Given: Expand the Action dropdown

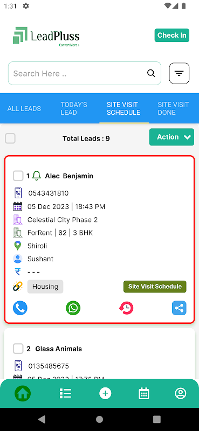Looking at the screenshot, I should coord(171,137).
